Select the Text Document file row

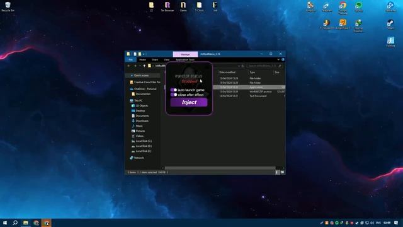pos(249,96)
